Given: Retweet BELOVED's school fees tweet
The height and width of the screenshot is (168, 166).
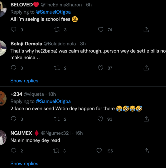Looking at the screenshot, I should point(57,30).
